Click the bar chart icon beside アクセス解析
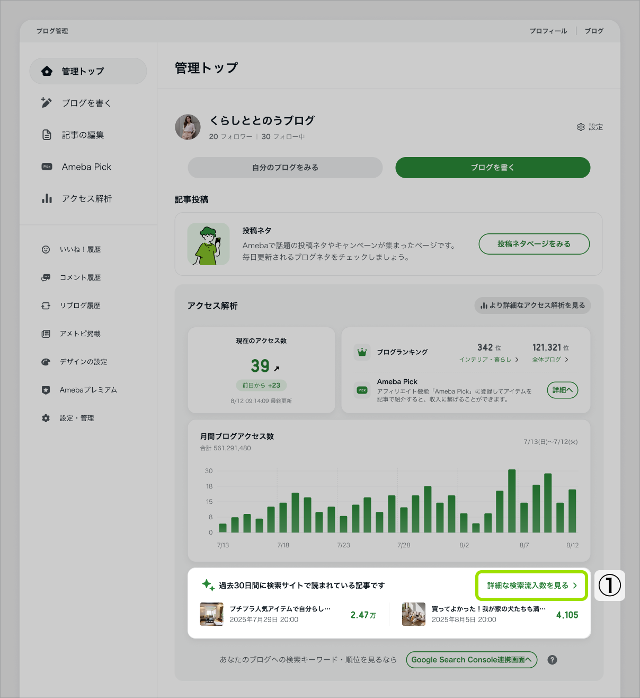Screen dimensions: 640x698 tap(47, 198)
